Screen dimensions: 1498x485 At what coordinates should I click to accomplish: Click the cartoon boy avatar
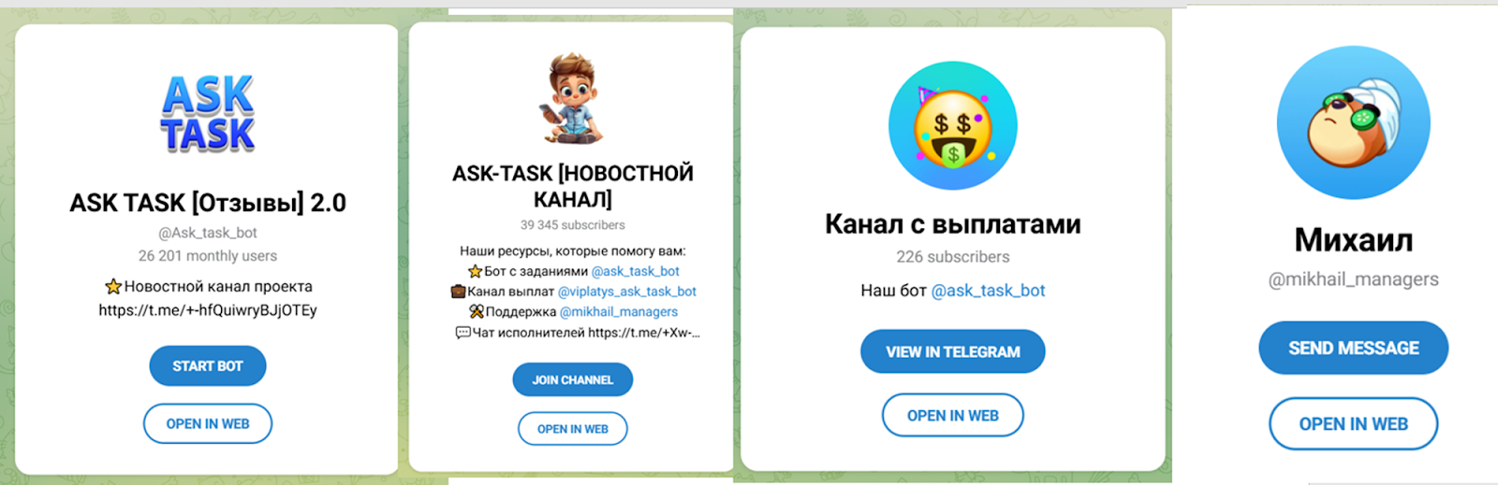pos(572,98)
